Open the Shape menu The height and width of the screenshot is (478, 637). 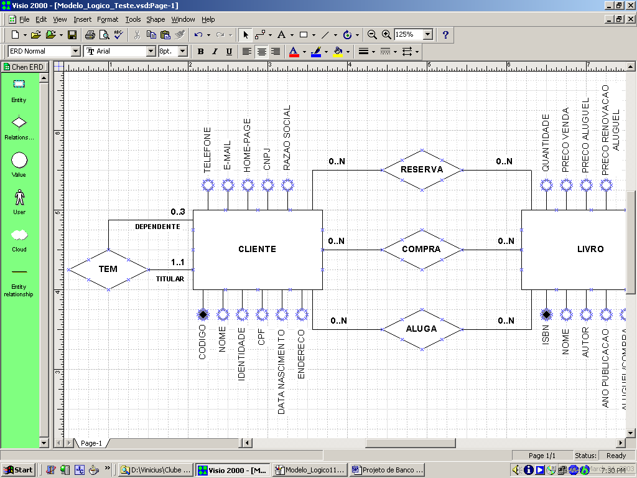[x=156, y=19]
